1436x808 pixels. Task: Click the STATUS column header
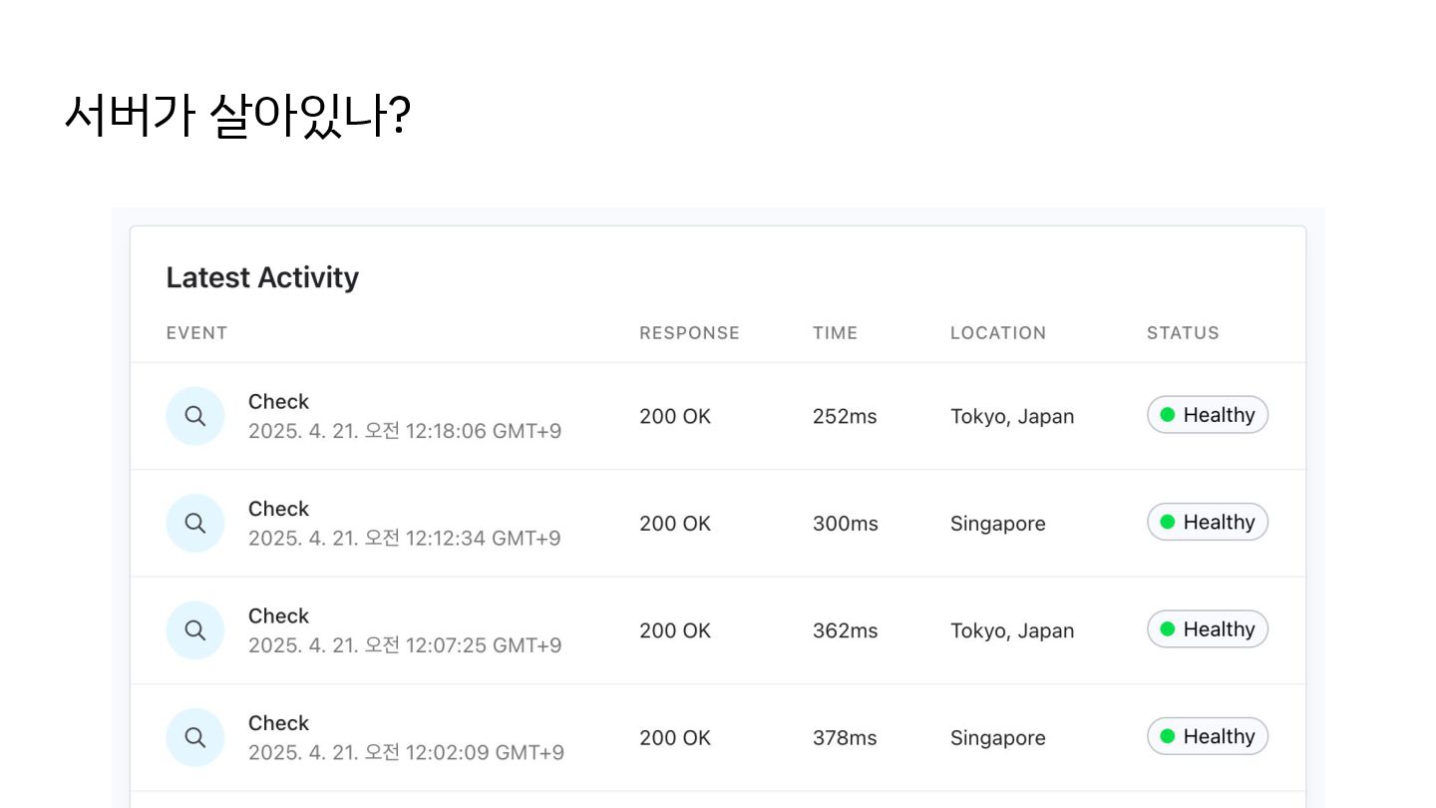point(1183,333)
